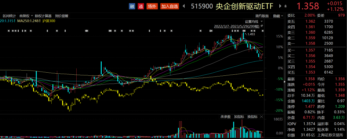This screenshot has width=347, height=139.
Task: Click the 金额 value 1403万
Action: point(308,101)
